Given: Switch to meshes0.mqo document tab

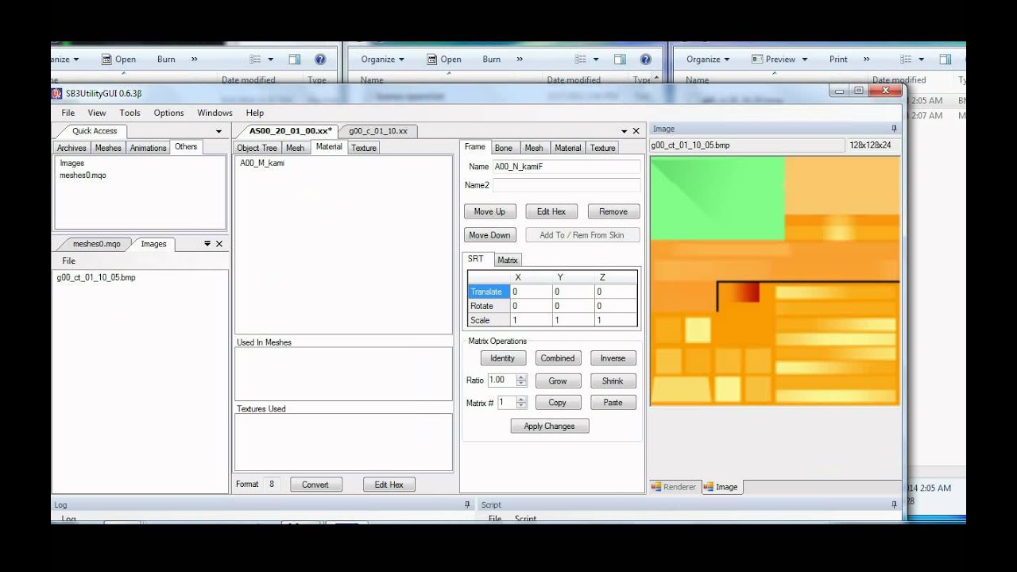Looking at the screenshot, I should [96, 244].
